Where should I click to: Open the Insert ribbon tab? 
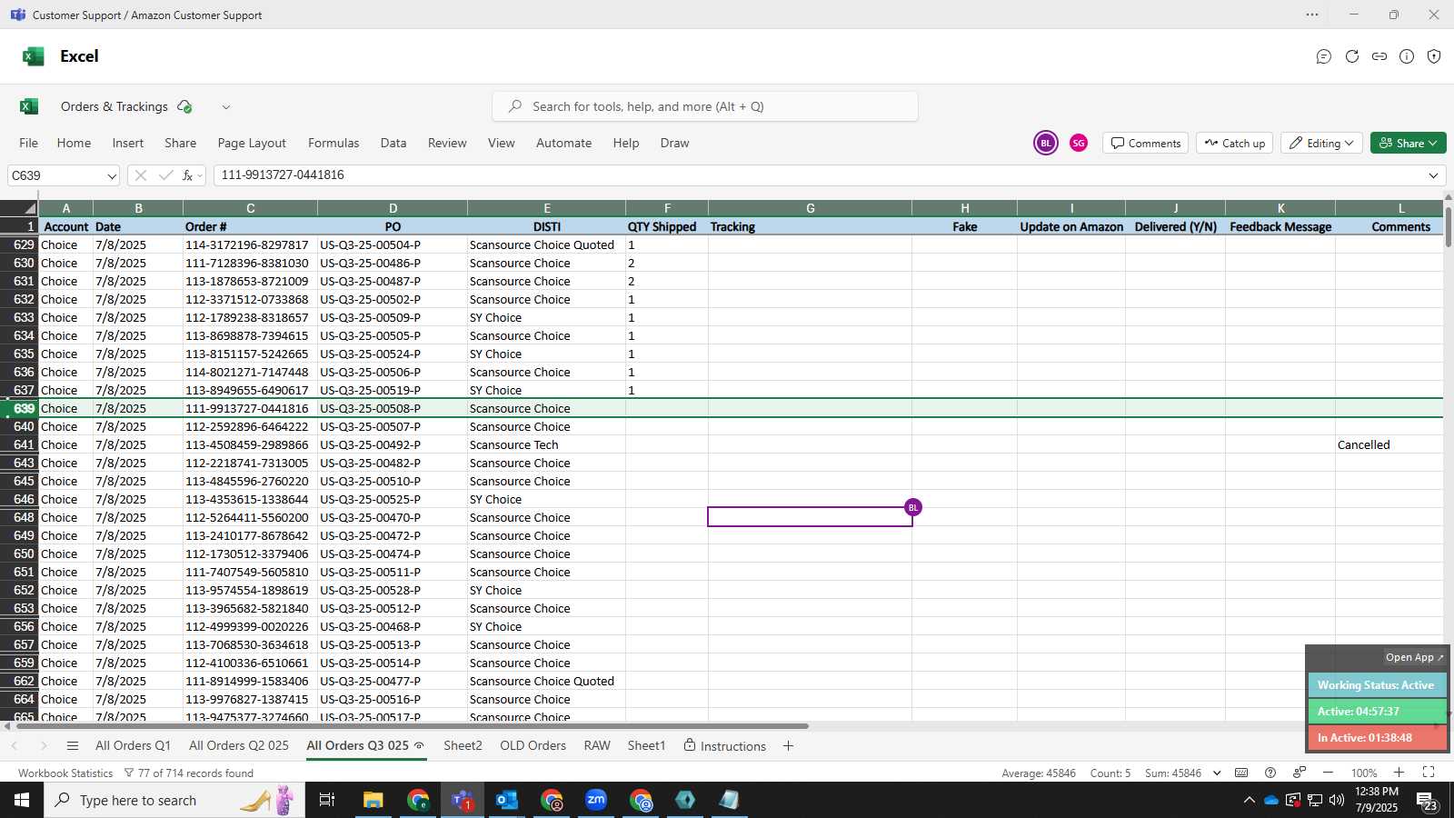tap(128, 143)
